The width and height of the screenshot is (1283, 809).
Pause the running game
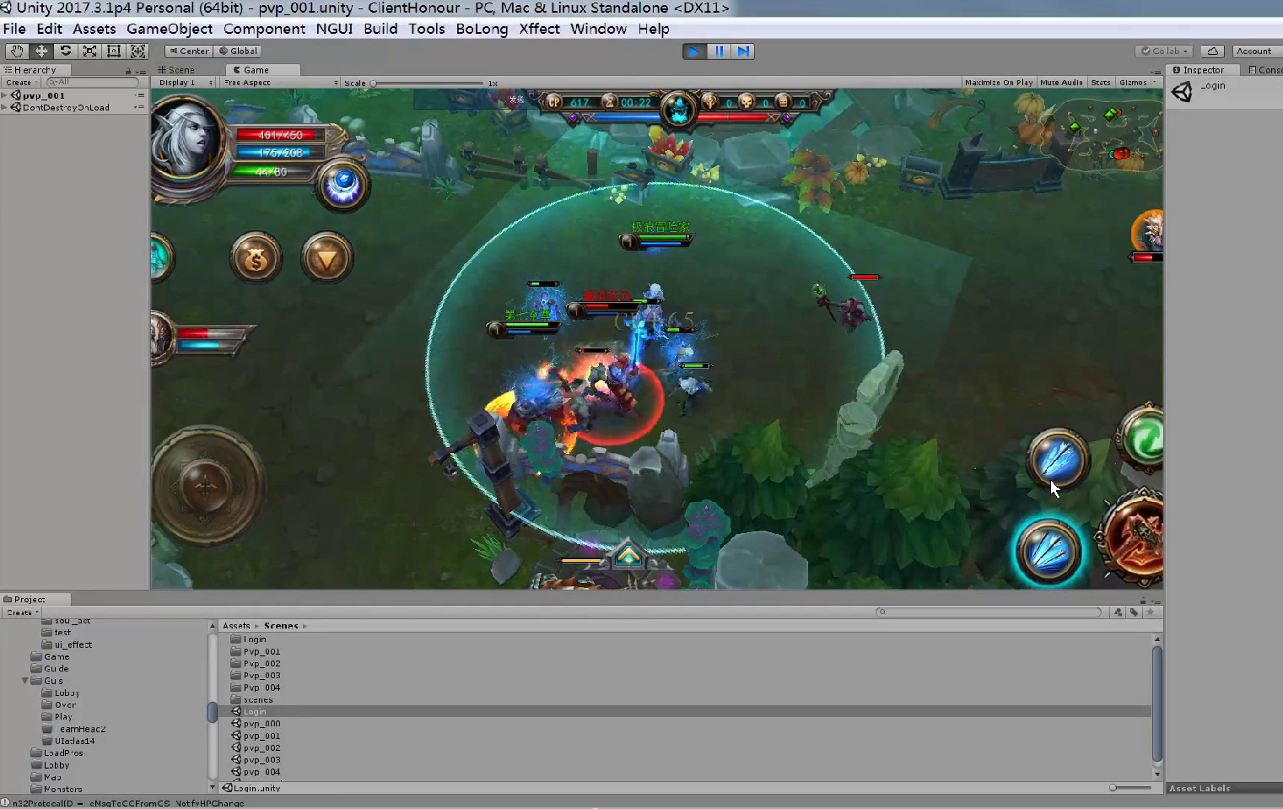(x=719, y=51)
